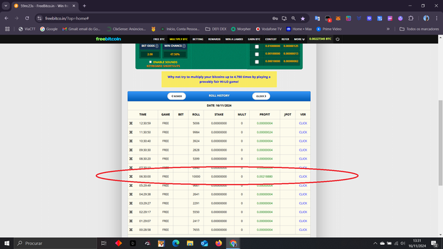Click the Procurar taskbar search box
The height and width of the screenshot is (249, 443).
[55, 243]
